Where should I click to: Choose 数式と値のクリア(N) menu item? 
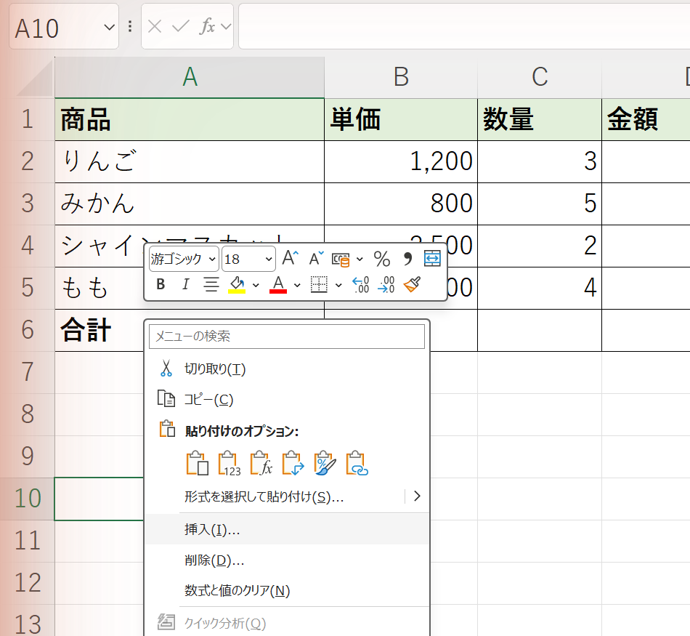click(x=287, y=591)
